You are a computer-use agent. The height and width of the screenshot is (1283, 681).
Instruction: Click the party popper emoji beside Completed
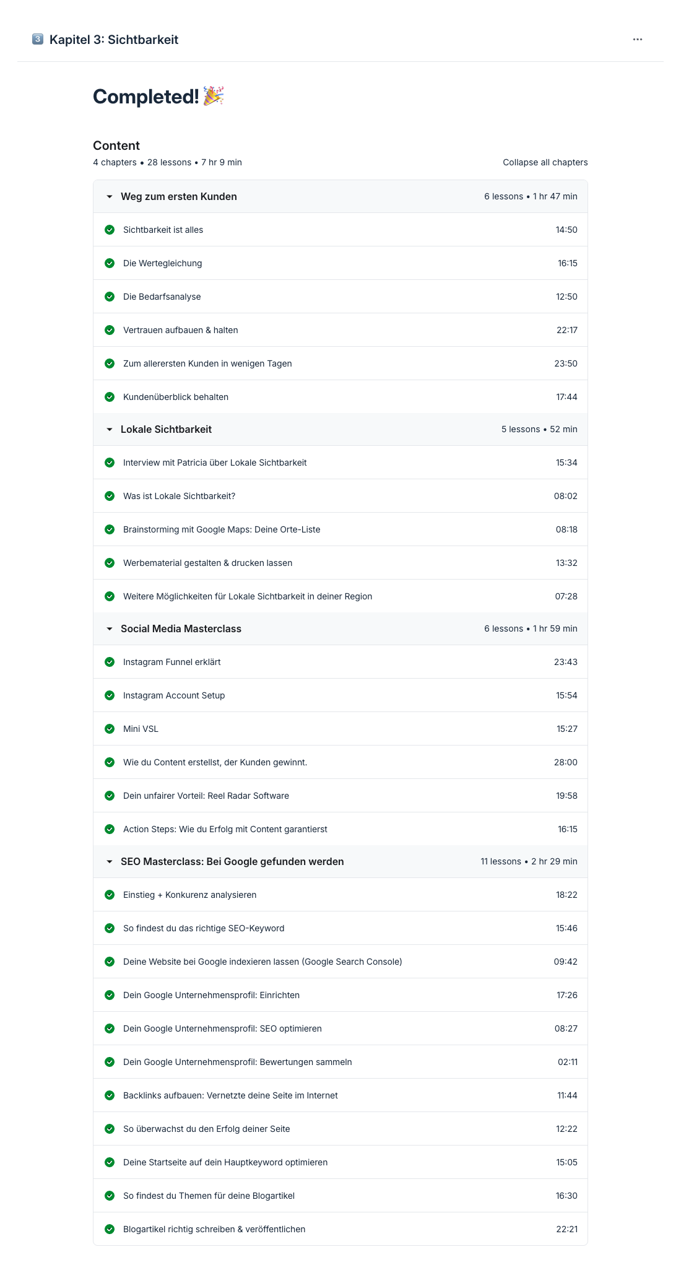(214, 97)
